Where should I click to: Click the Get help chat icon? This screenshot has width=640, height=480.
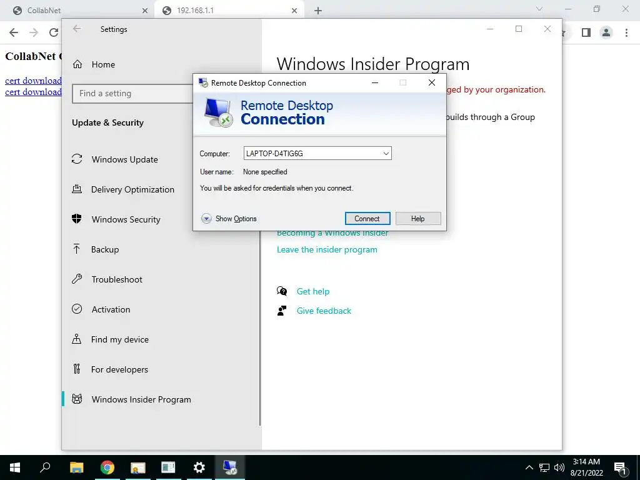click(x=282, y=291)
